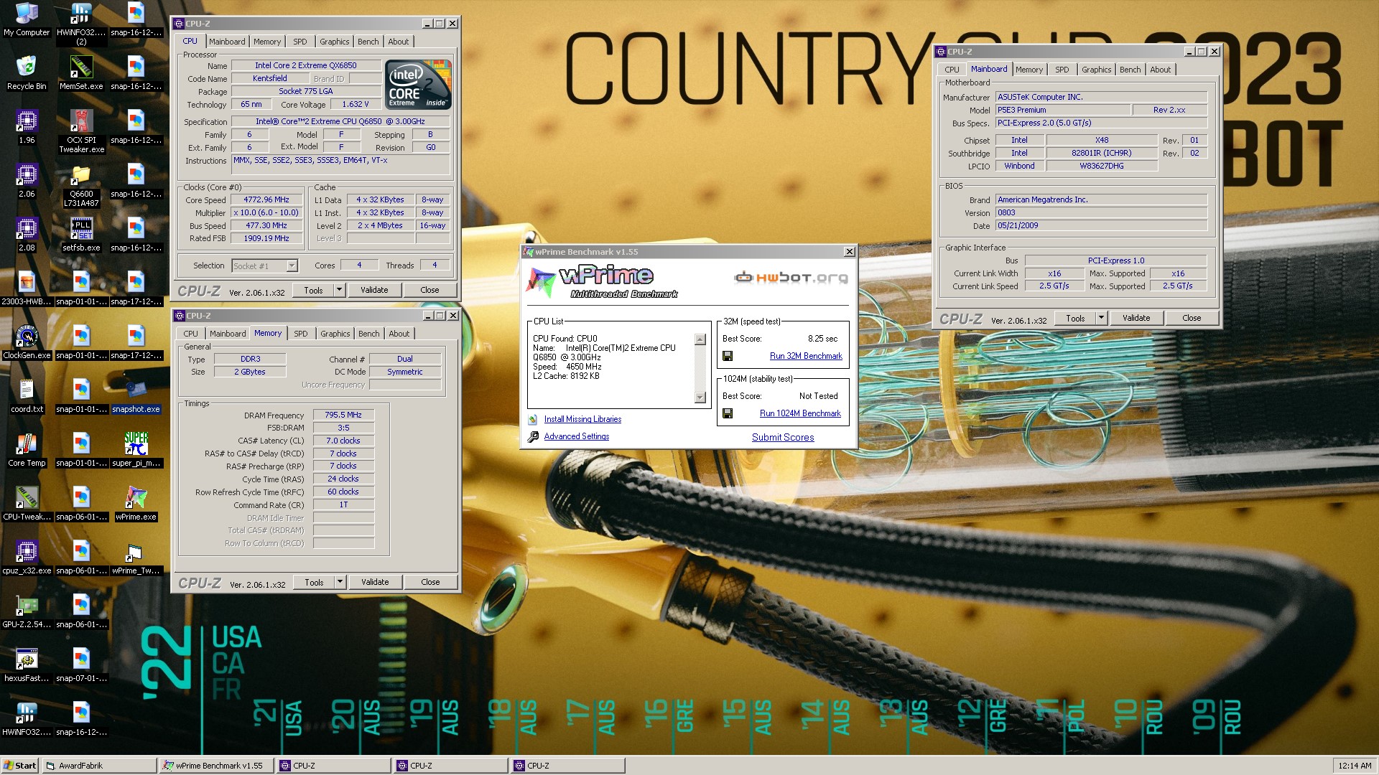This screenshot has width=1379, height=775.
Task: Launch Core Temp desktop icon
Action: click(x=27, y=450)
